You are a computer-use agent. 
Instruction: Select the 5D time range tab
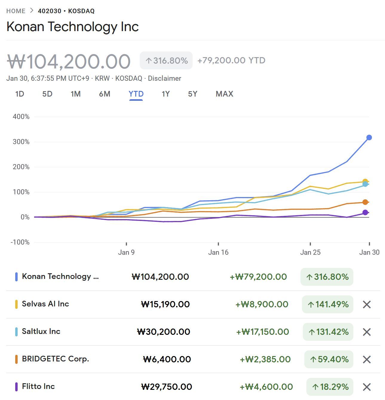pyautogui.click(x=47, y=94)
